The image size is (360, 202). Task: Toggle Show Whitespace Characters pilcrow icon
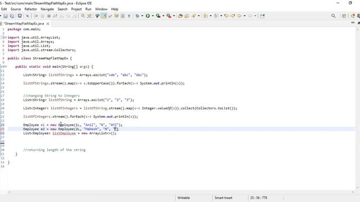[129, 16]
